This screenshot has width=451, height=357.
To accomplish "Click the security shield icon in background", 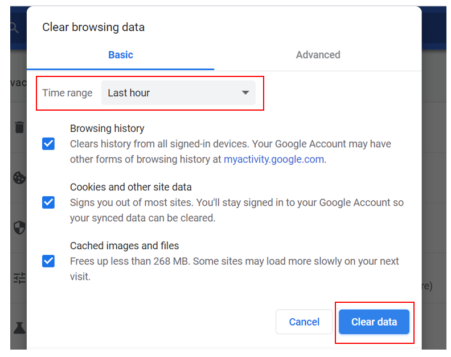I will 19,228.
